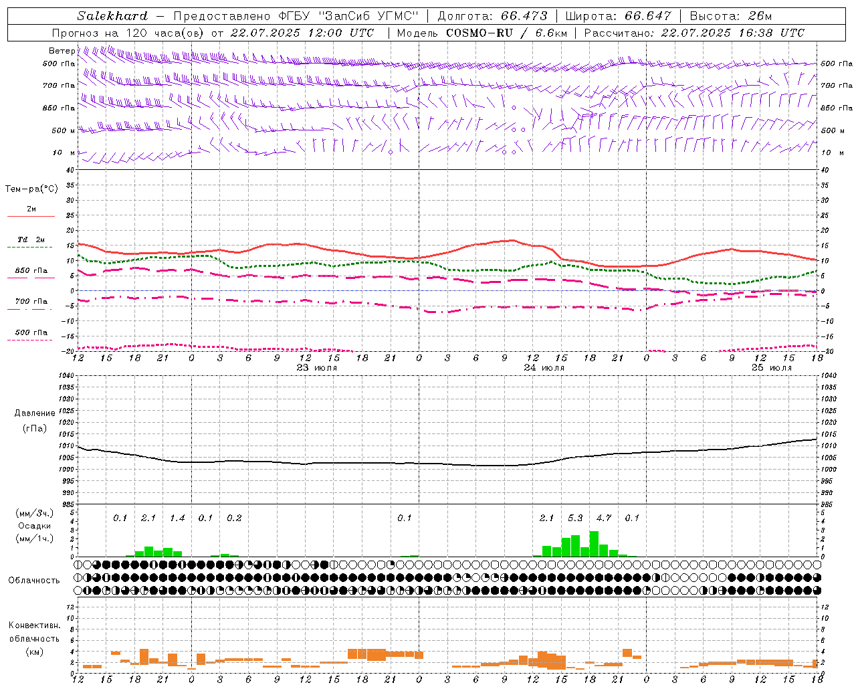Click the (мм/3ч.) precipitation unit label
The width and height of the screenshot is (856, 685).
(x=34, y=513)
